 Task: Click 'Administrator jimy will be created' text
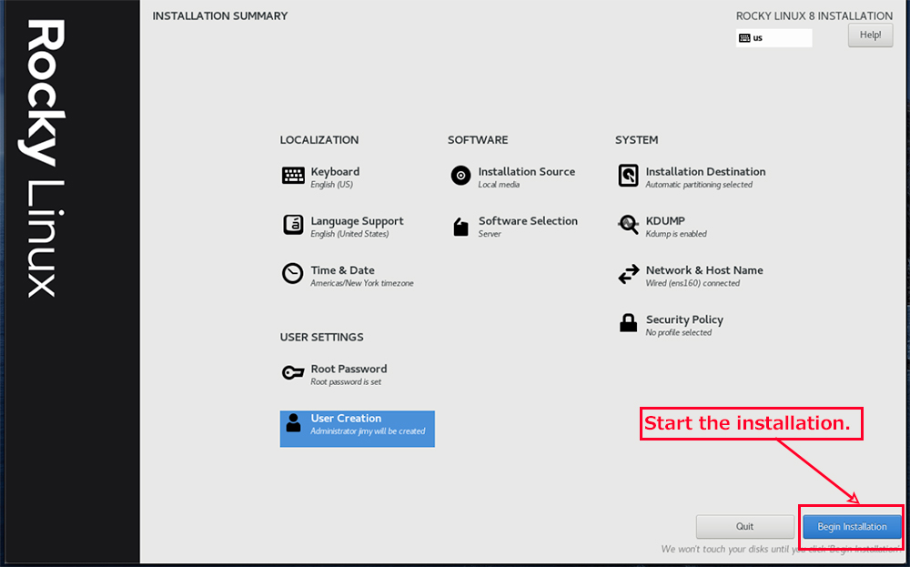click(368, 431)
